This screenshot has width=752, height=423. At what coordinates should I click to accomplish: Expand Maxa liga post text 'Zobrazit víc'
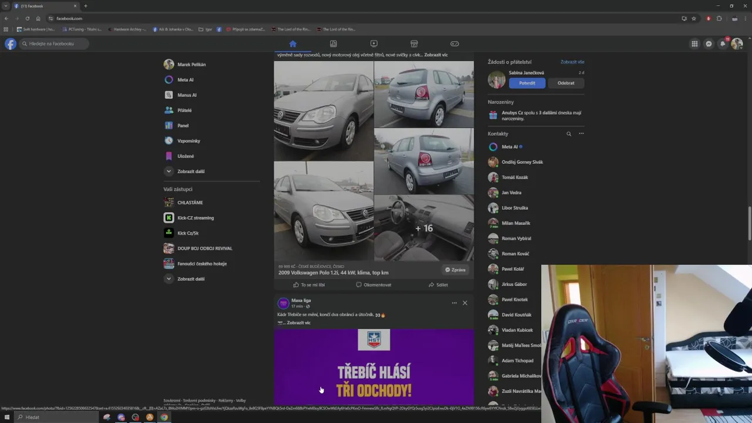298,323
